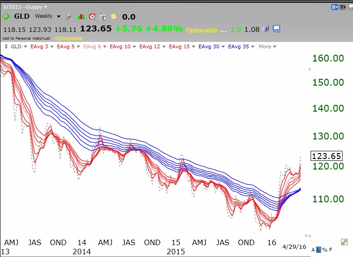
Task: Click the green plus add symbol icon
Action: coord(5,16)
